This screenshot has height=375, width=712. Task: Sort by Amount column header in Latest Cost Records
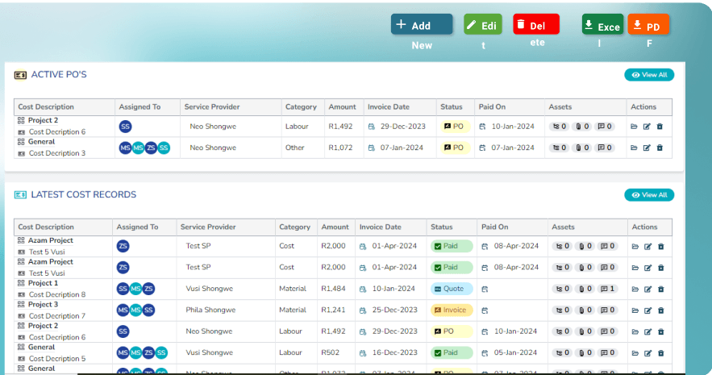point(335,227)
